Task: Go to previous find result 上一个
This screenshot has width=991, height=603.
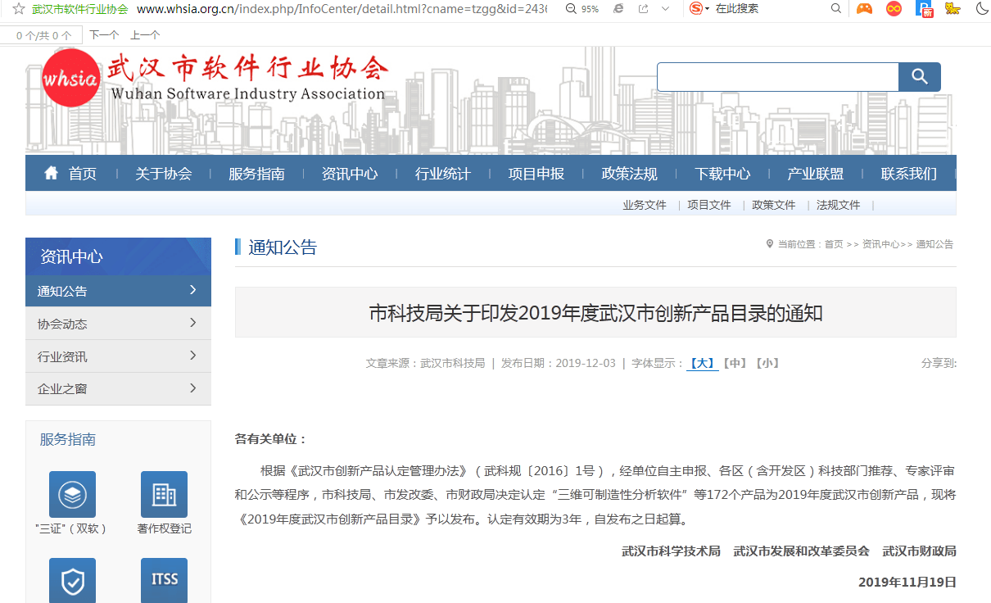Action: pyautogui.click(x=145, y=35)
